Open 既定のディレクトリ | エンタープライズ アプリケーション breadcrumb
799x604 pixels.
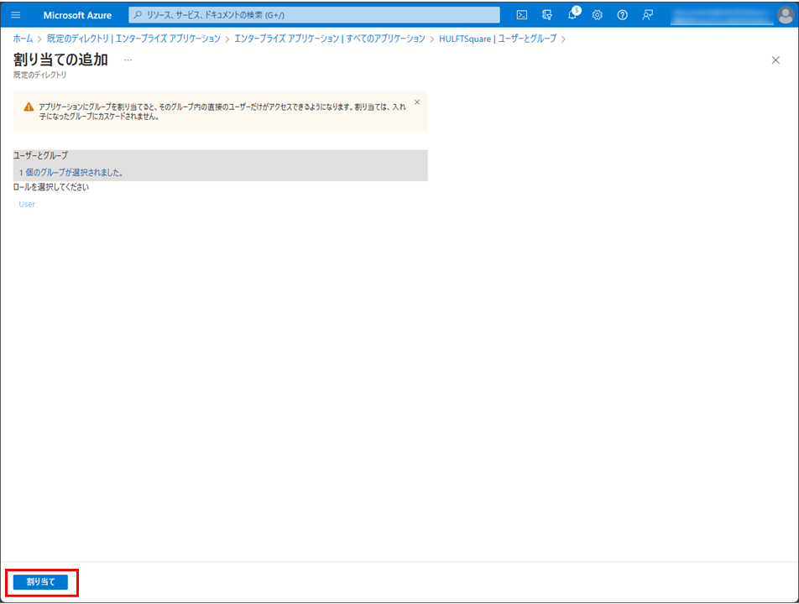pyautogui.click(x=133, y=39)
